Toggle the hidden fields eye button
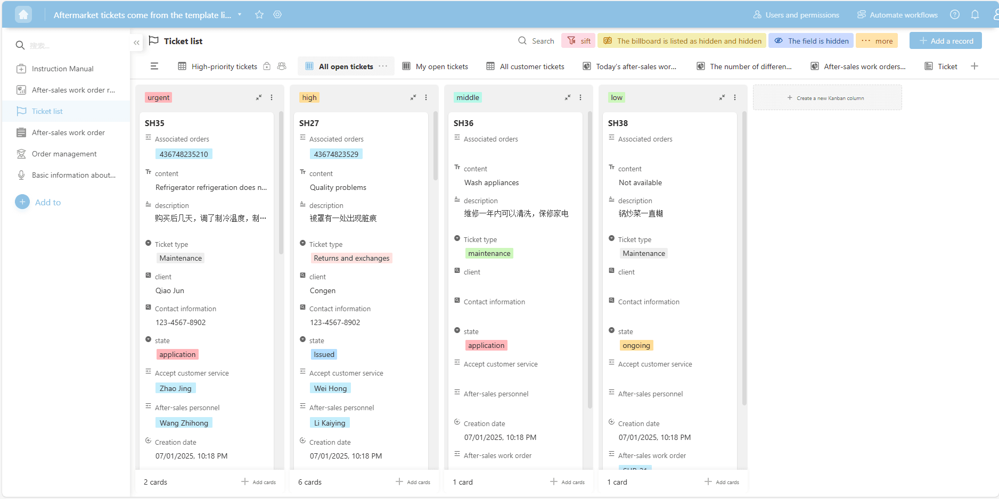 coord(810,41)
